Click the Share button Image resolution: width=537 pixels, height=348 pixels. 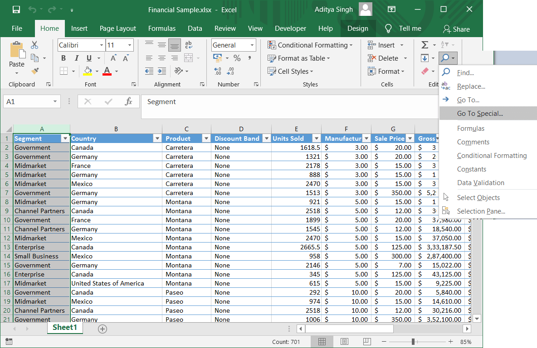pos(456,29)
